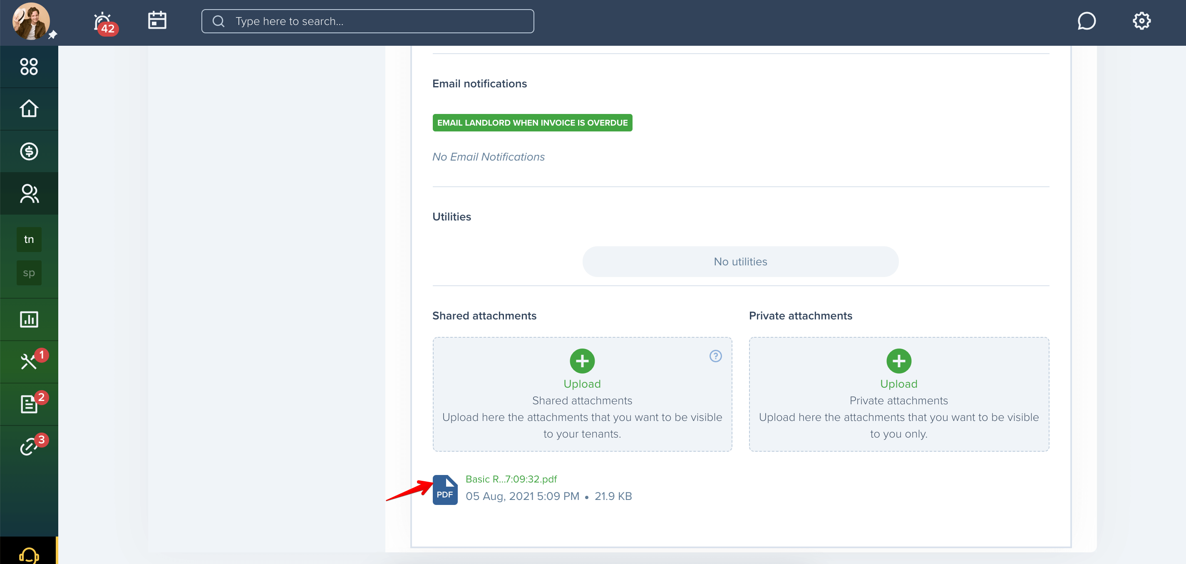
Task: Open the reports chart icon
Action: (x=29, y=319)
